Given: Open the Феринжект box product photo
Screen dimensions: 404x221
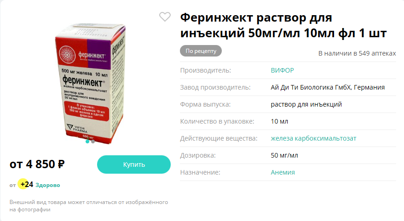Looking at the screenshot, I should tap(91, 83).
